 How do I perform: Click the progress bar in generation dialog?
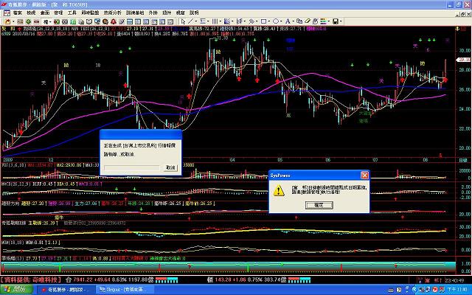132,167
